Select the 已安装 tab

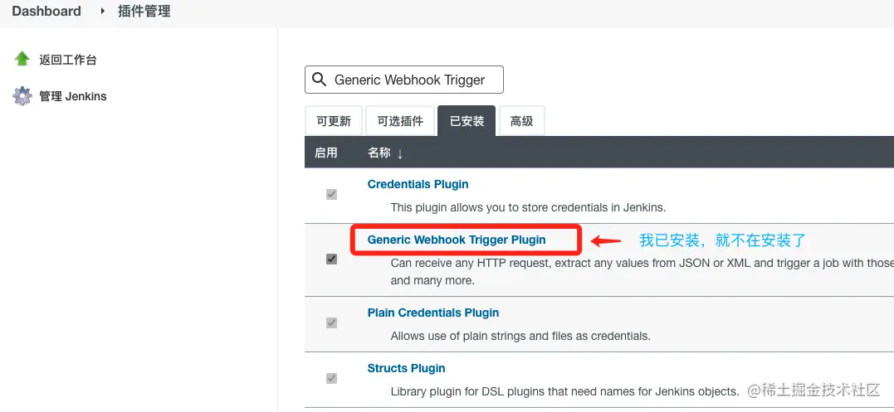pyautogui.click(x=467, y=121)
